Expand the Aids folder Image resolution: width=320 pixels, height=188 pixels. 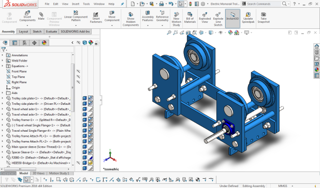(3, 93)
